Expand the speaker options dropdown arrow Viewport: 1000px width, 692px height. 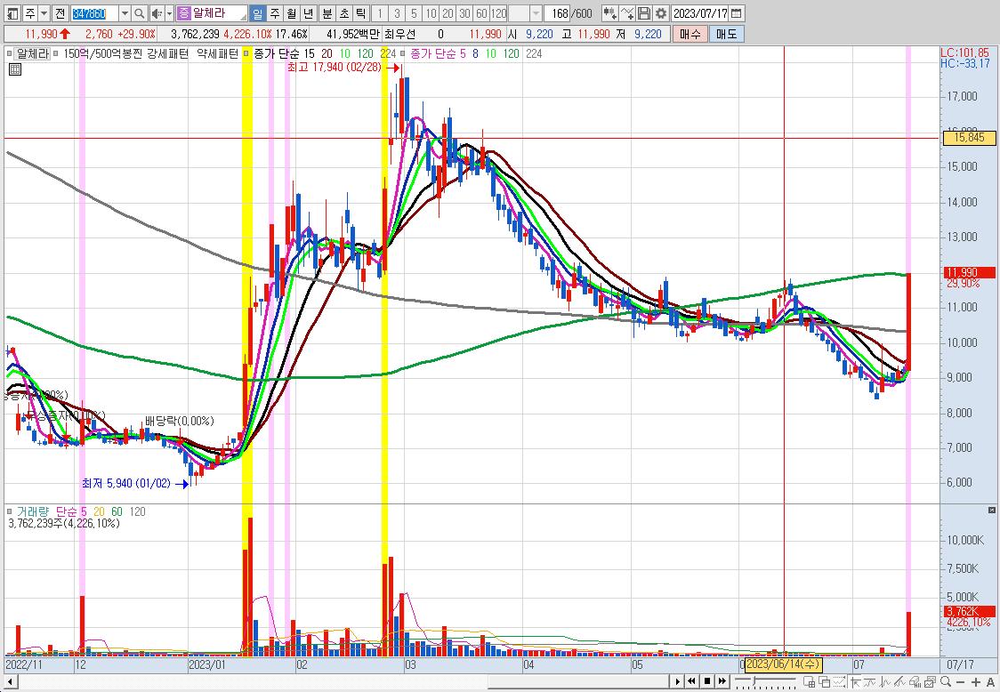(x=170, y=13)
